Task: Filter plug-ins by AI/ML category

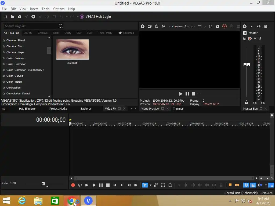Action: (x=28, y=33)
